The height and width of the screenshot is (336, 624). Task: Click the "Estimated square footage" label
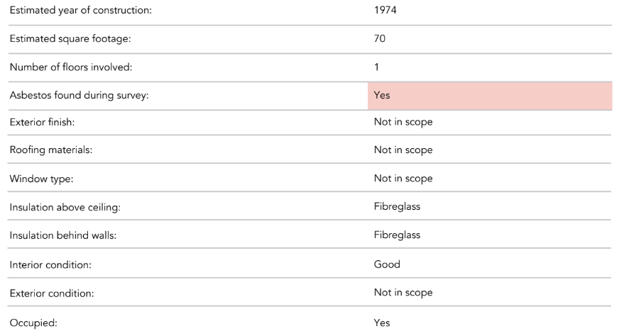point(70,39)
